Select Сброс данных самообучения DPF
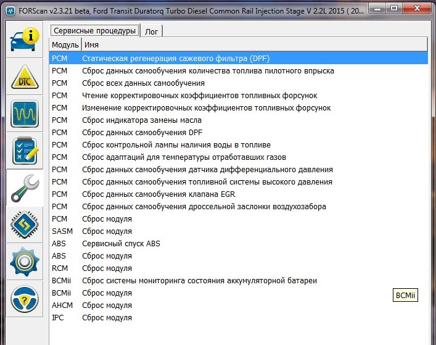The height and width of the screenshot is (345, 436). tap(238, 133)
